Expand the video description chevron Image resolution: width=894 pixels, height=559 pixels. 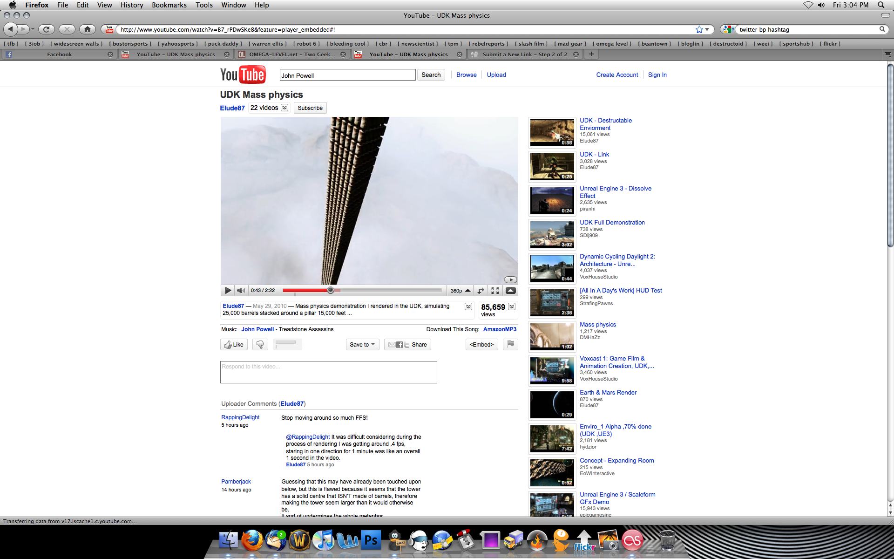pos(468,307)
